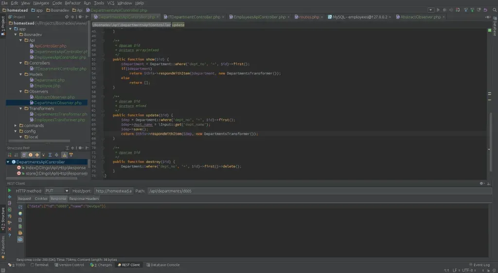Open REST Client help question mark

(x=10, y=236)
